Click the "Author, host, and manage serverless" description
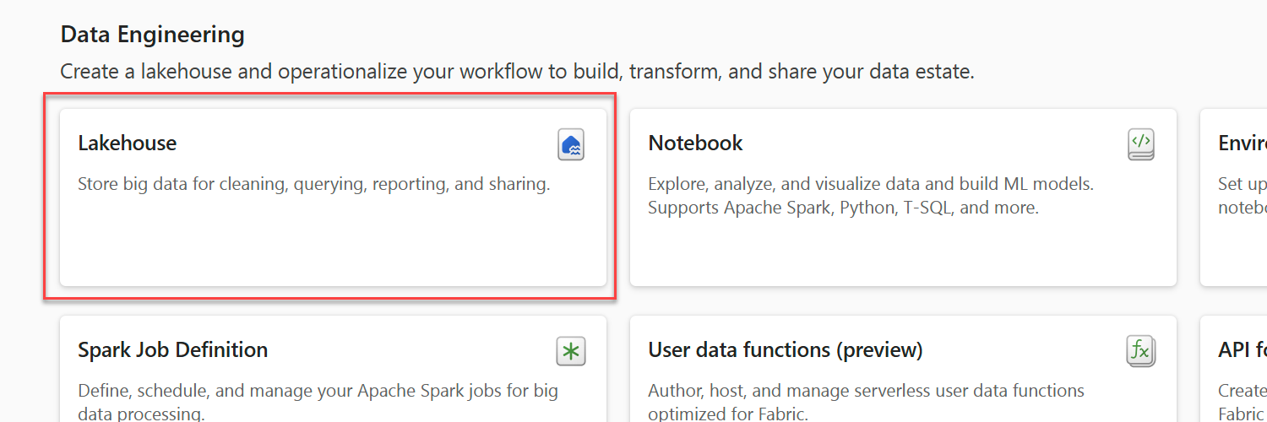 click(866, 402)
